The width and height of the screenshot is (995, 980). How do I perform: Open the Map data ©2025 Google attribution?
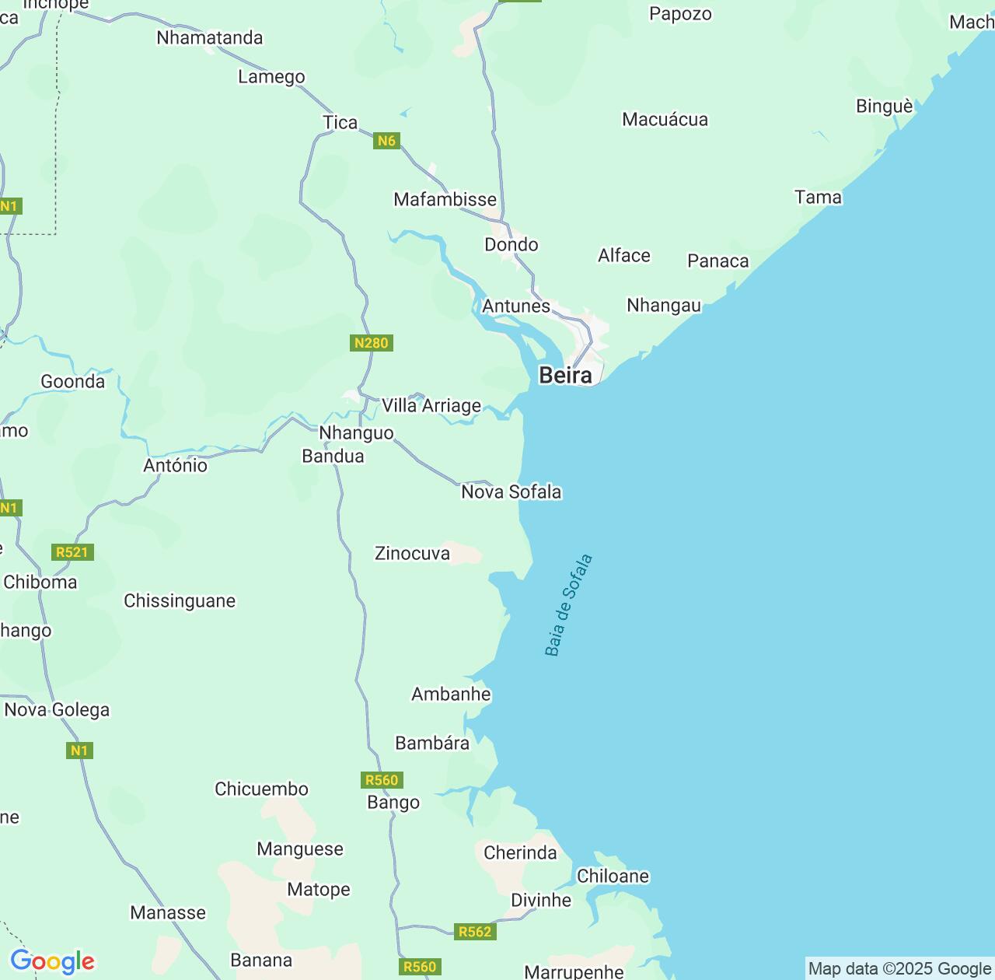coord(899,969)
